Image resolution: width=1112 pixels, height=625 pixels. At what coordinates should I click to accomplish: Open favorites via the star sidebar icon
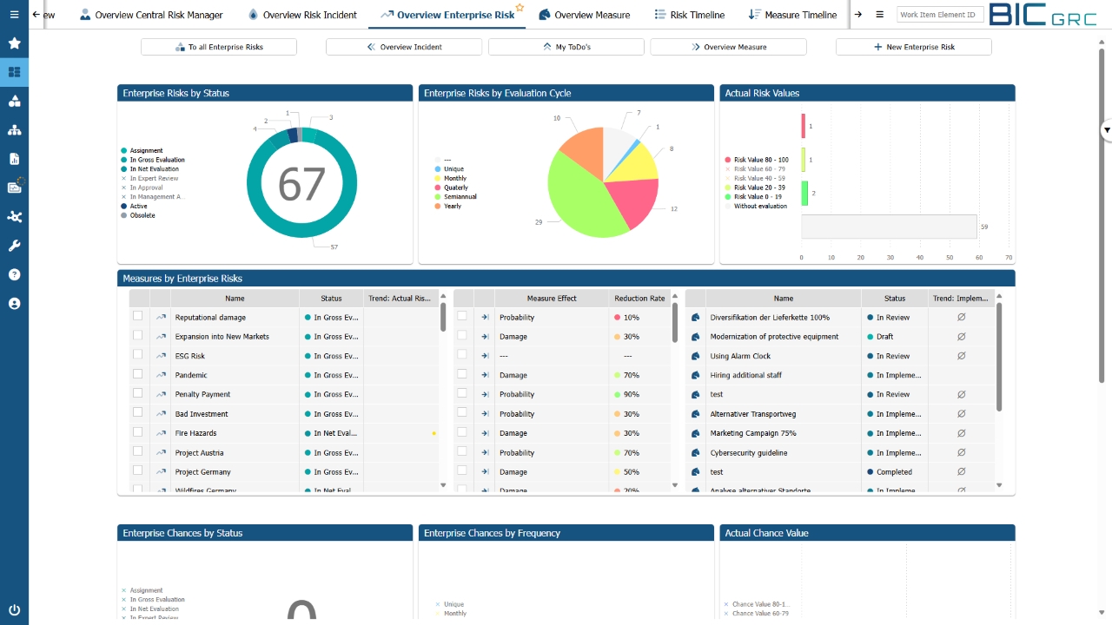pos(14,43)
